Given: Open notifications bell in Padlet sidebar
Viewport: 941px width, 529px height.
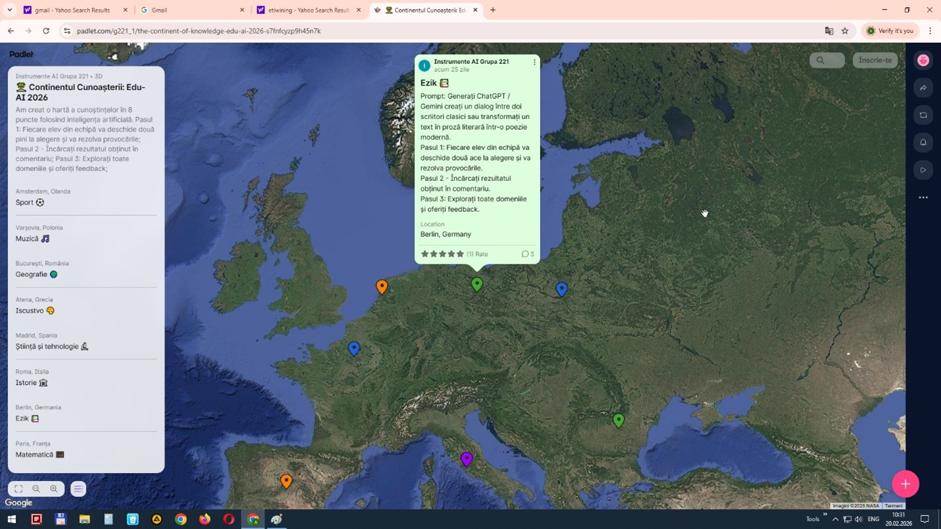Looking at the screenshot, I should pos(923,143).
